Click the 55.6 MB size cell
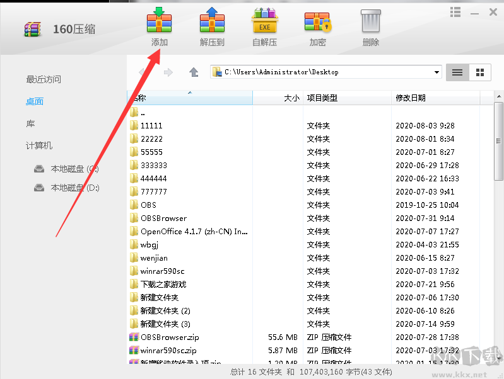 (x=283, y=337)
